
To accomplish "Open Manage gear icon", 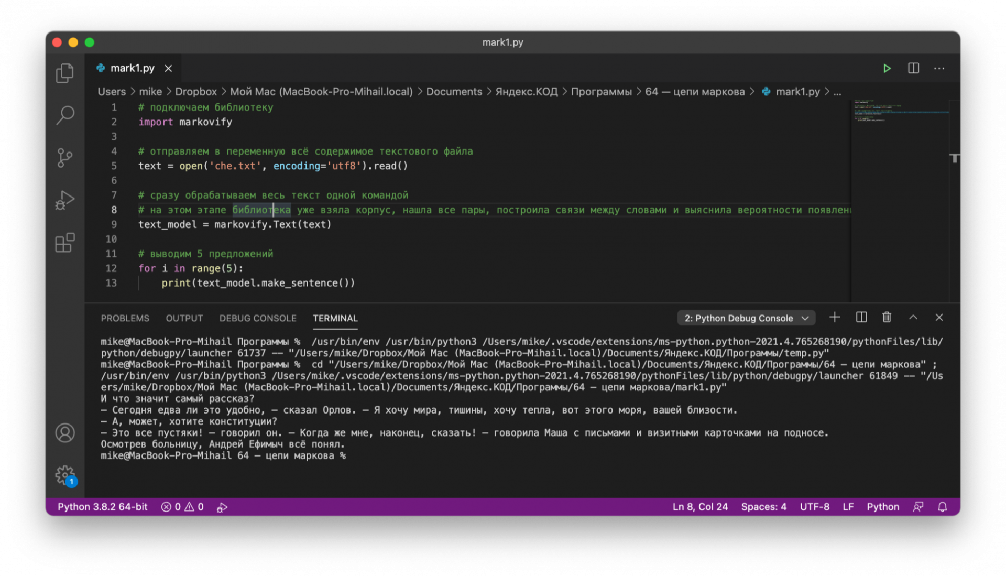I will tap(65, 475).
